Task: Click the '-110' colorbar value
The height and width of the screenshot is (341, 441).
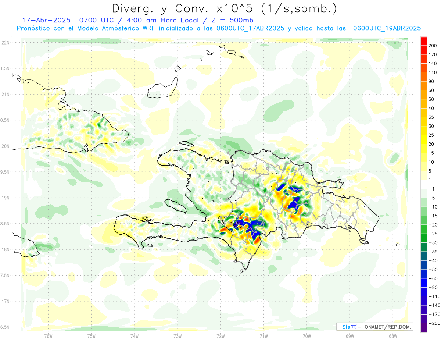Action: pyautogui.click(x=435, y=296)
